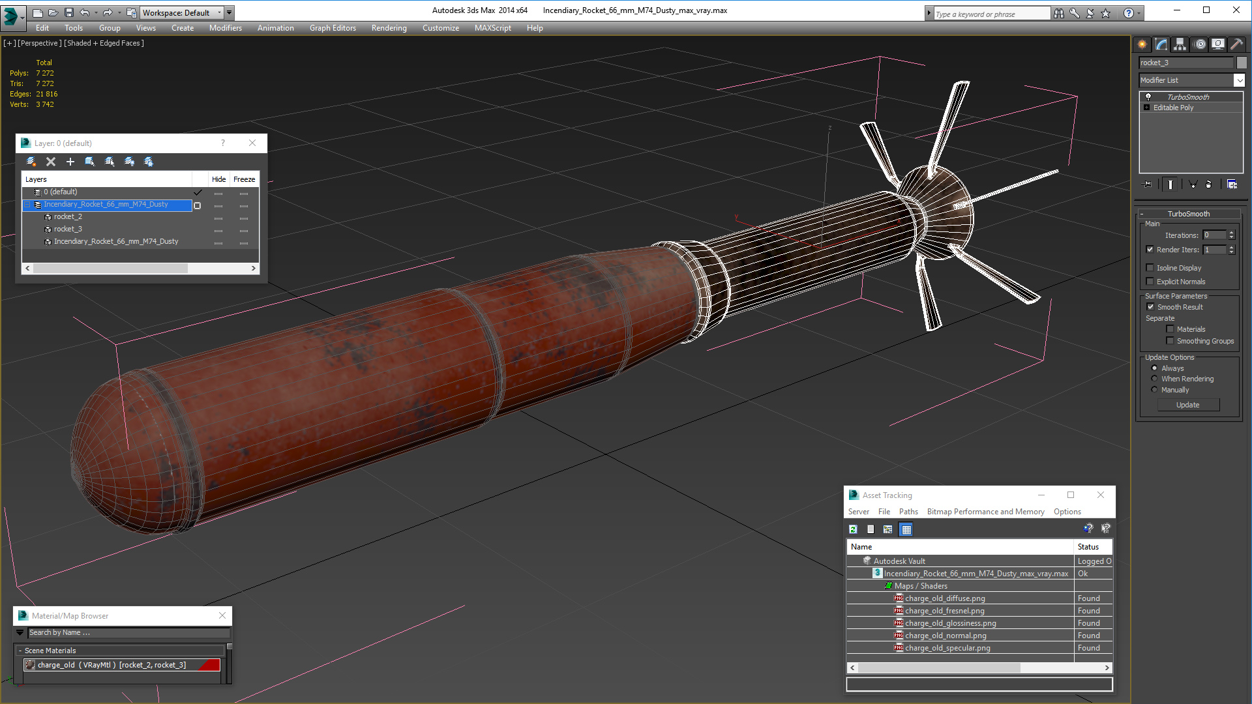
Task: Create a new layer in Layer dialog
Action: [31, 162]
